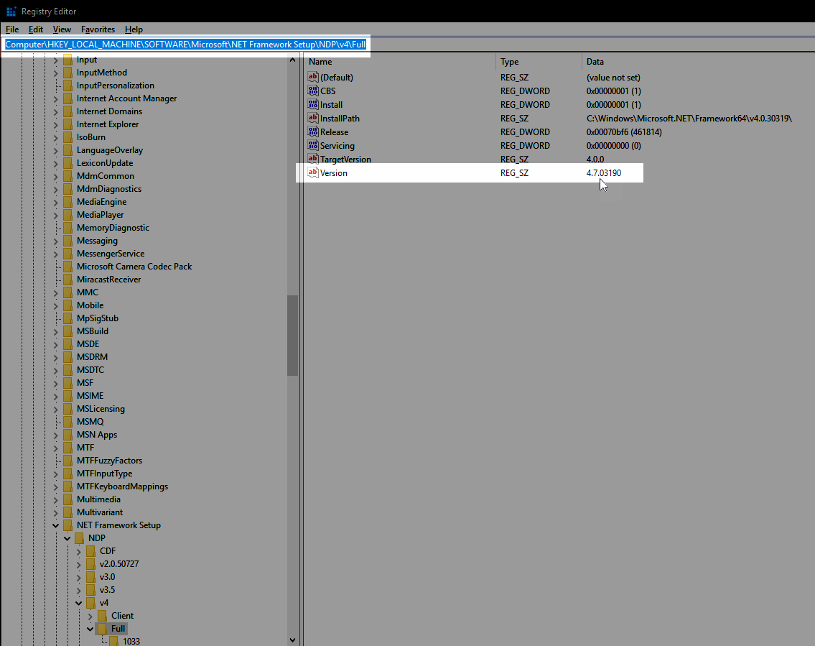
Task: Expand the Client key under v4
Action: pyautogui.click(x=90, y=617)
